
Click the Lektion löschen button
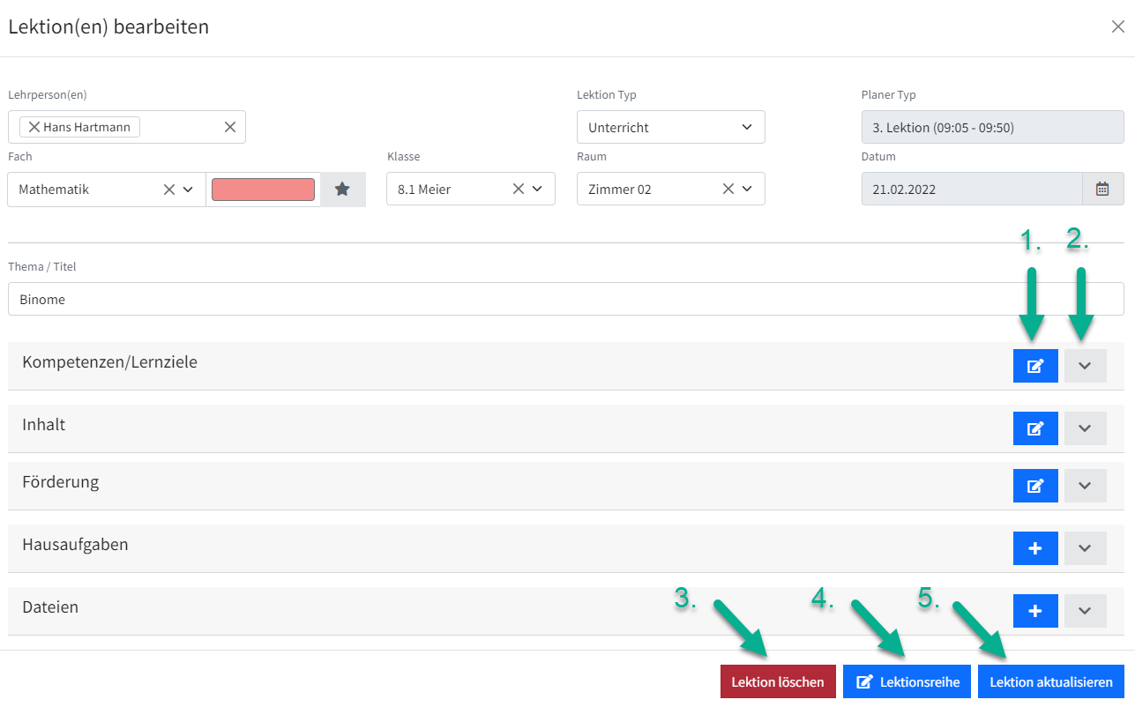[778, 681]
